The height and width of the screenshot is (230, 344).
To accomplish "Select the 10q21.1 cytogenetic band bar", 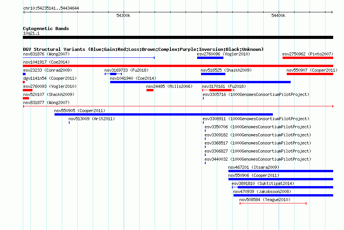I will click(178, 37).
